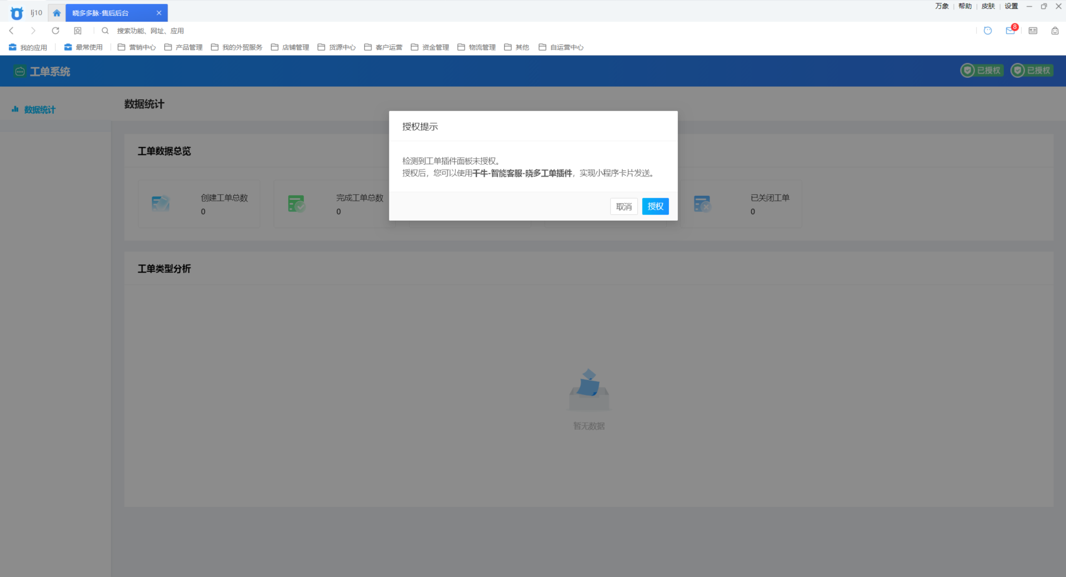The height and width of the screenshot is (577, 1066).
Task: Select the 晓多多脉-售后后台 tab
Action: coord(117,13)
